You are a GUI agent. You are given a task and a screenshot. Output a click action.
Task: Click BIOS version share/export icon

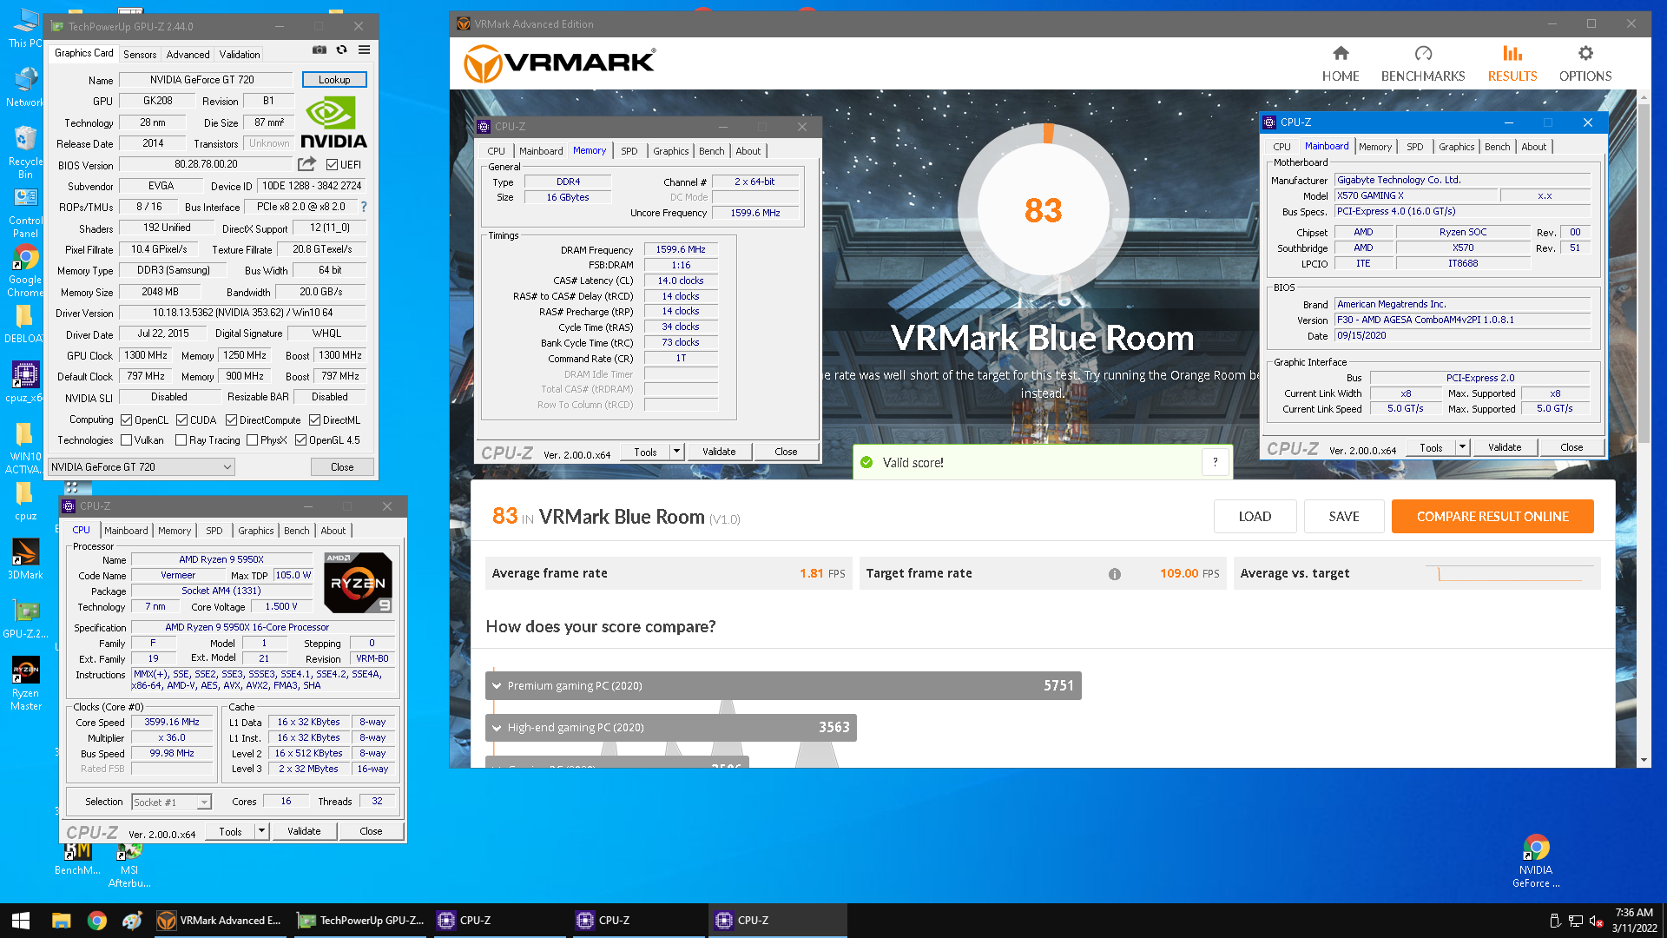(x=306, y=164)
